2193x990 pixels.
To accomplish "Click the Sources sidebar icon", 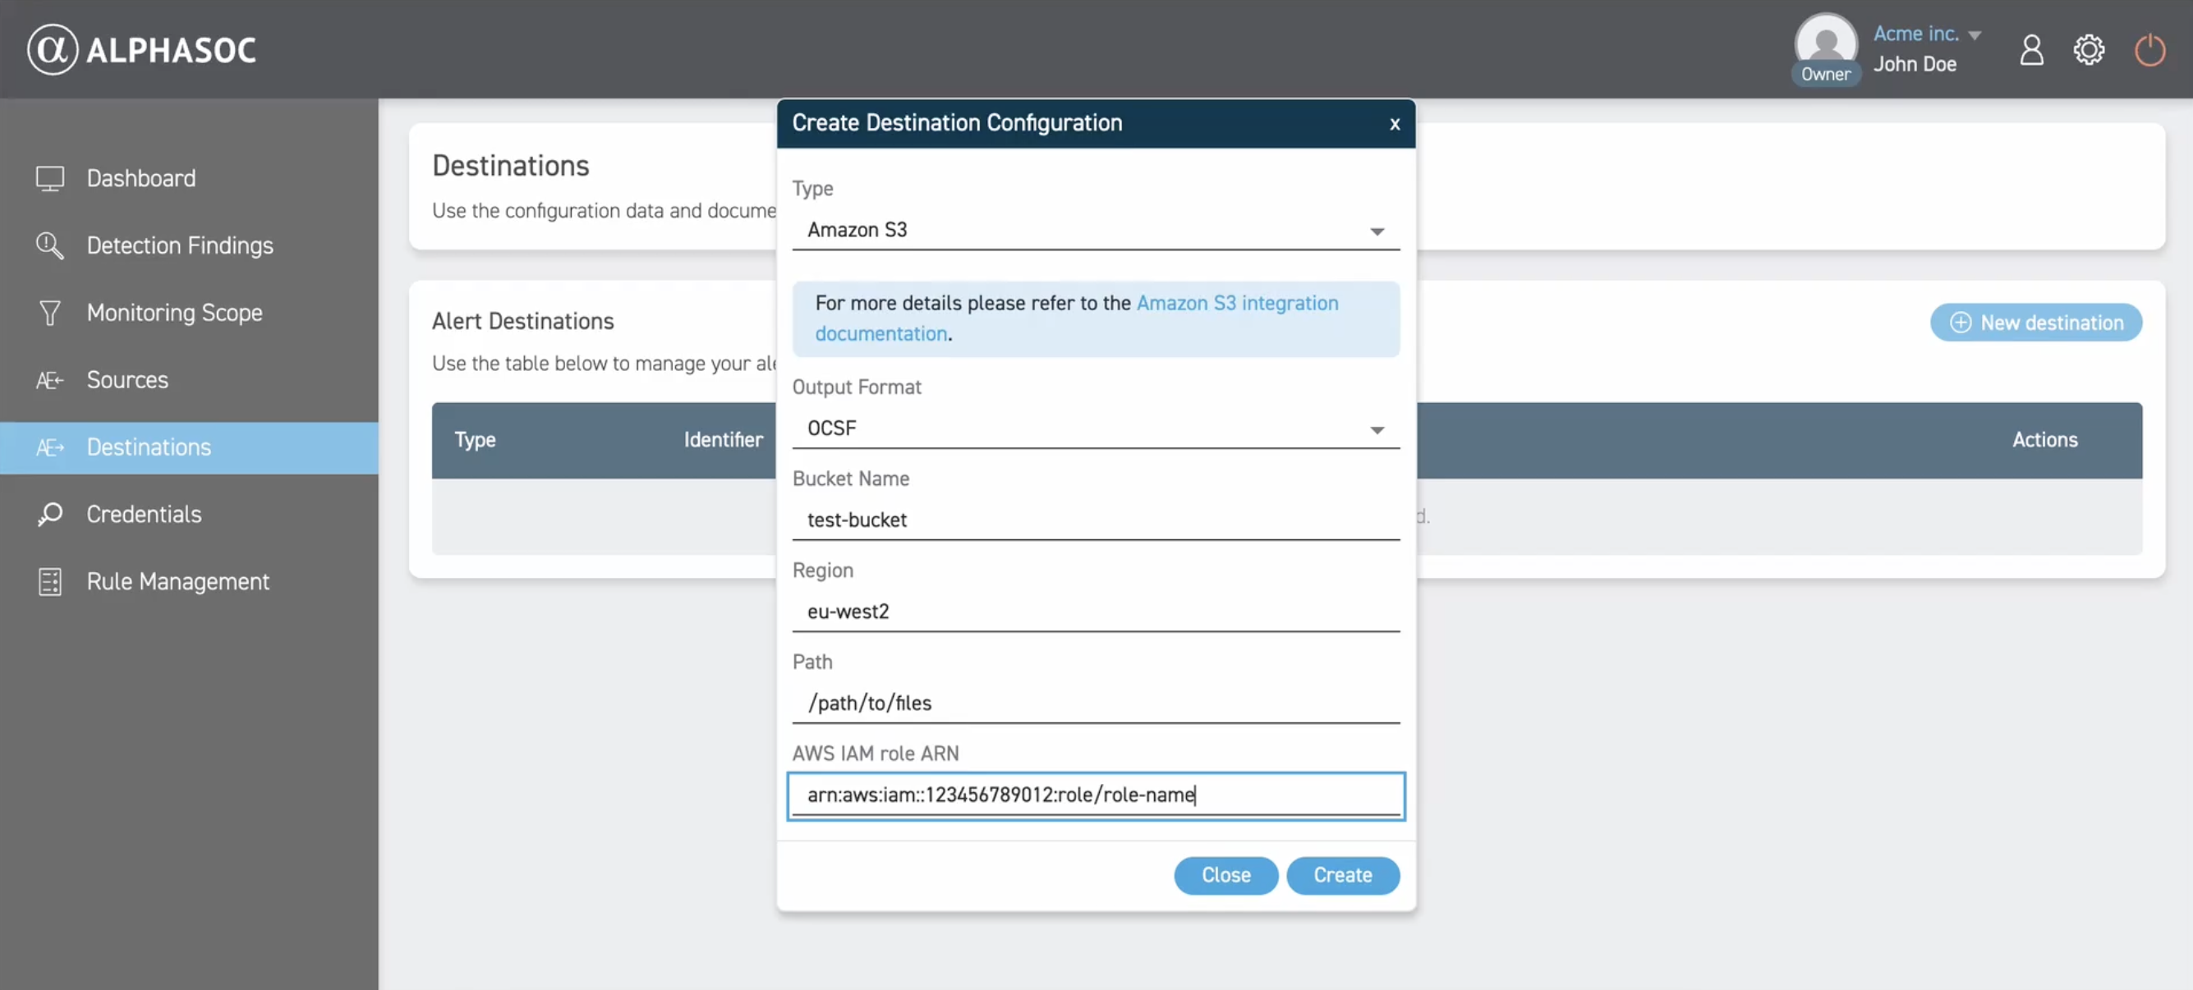I will (49, 380).
